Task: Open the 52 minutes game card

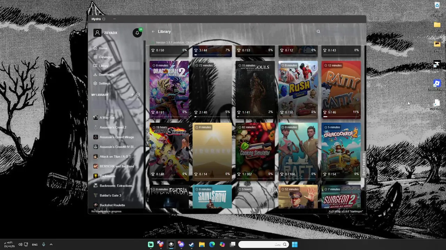Action: [x=298, y=197]
